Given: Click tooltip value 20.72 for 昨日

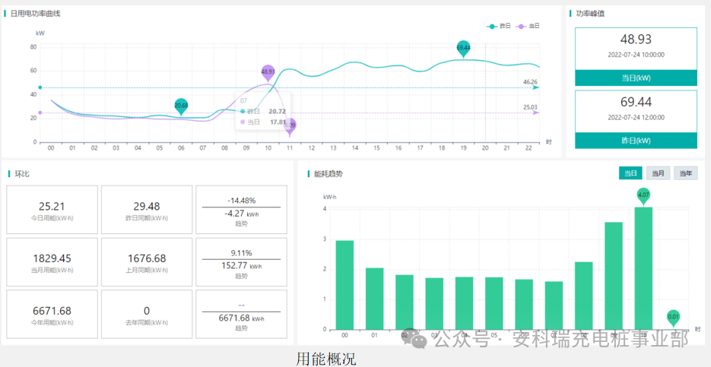Looking at the screenshot, I should (277, 111).
